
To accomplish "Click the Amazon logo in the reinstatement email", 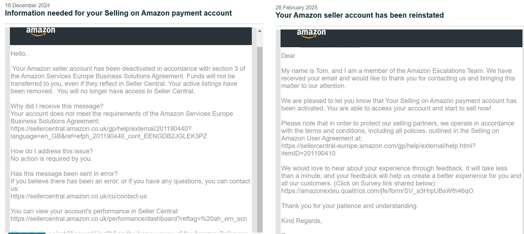I will coord(311,33).
